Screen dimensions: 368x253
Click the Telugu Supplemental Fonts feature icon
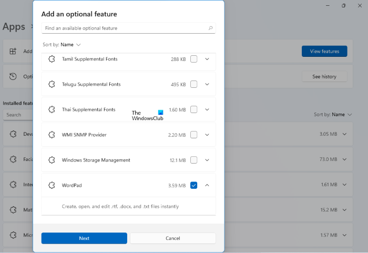pyautogui.click(x=52, y=84)
